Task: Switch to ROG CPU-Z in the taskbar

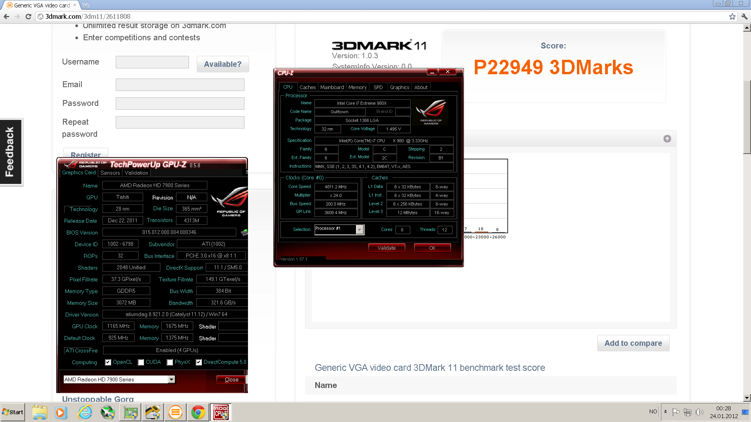Action: (x=221, y=412)
